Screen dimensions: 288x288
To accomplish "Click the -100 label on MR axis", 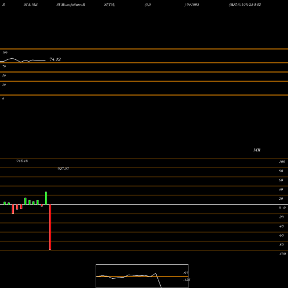I will 282,254.
